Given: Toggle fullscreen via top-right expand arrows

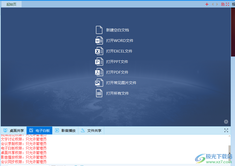Looking at the screenshot, I should 227,4.
